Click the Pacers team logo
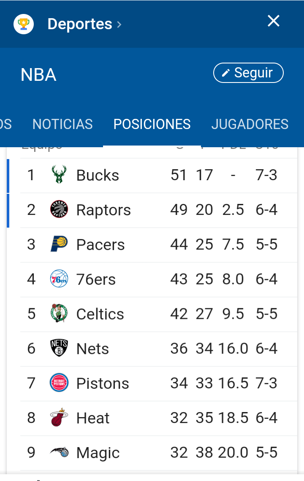 click(x=59, y=244)
